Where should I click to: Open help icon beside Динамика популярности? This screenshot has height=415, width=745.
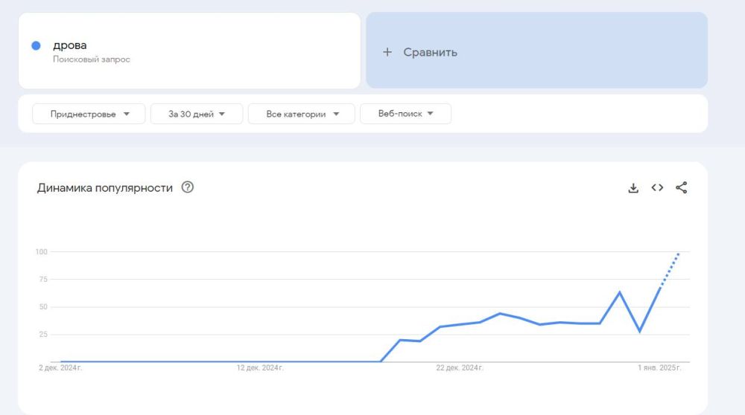[x=188, y=188]
